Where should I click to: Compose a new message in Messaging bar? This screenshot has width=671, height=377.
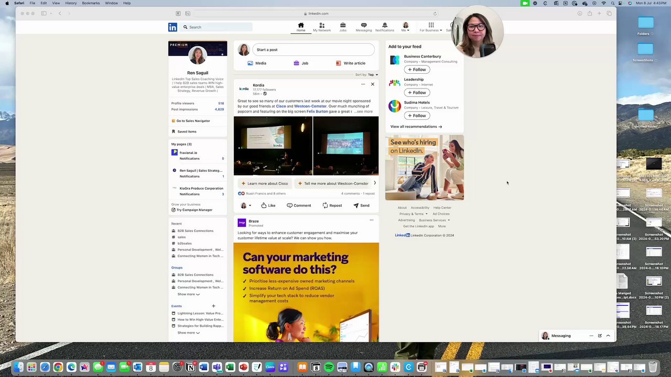pos(600,336)
